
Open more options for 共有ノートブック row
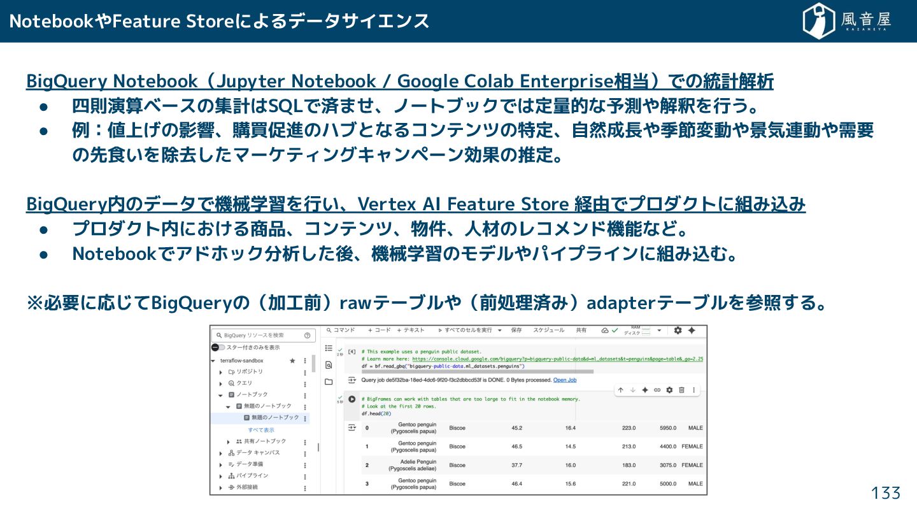click(x=306, y=441)
